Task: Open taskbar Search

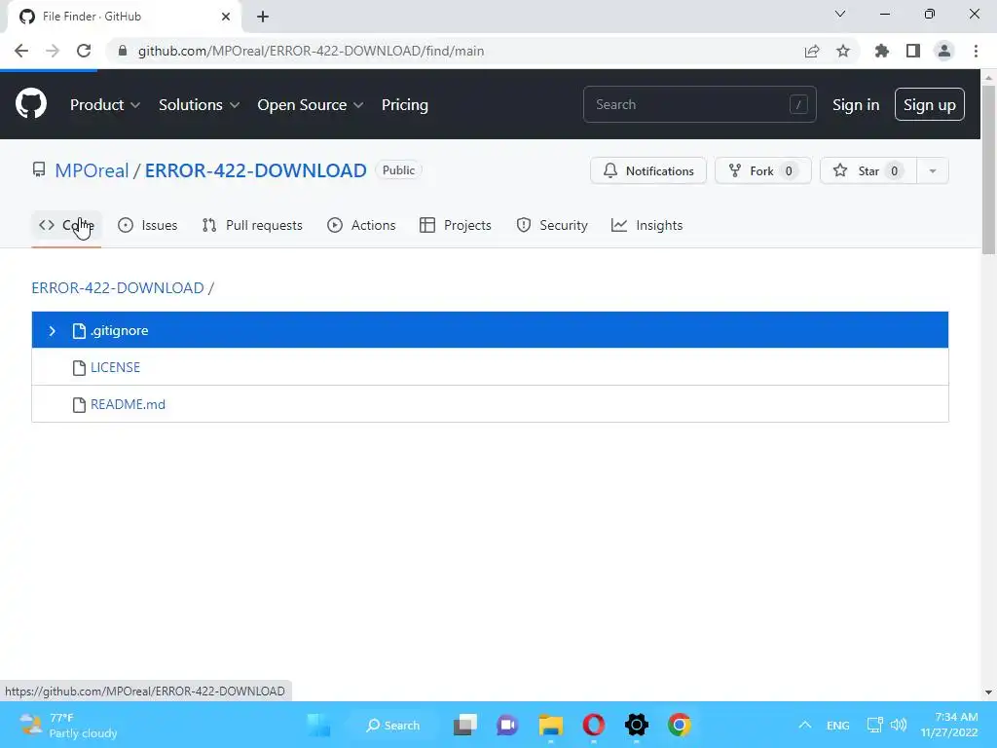Action: 393,725
